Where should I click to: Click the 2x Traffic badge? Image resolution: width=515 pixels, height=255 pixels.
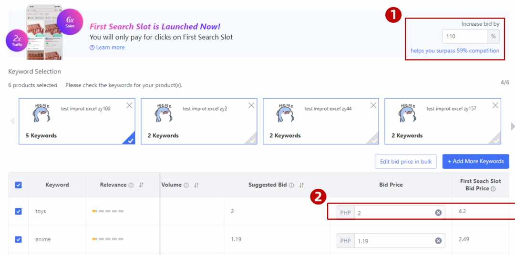17,41
